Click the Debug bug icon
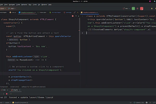 tap(138, 8)
